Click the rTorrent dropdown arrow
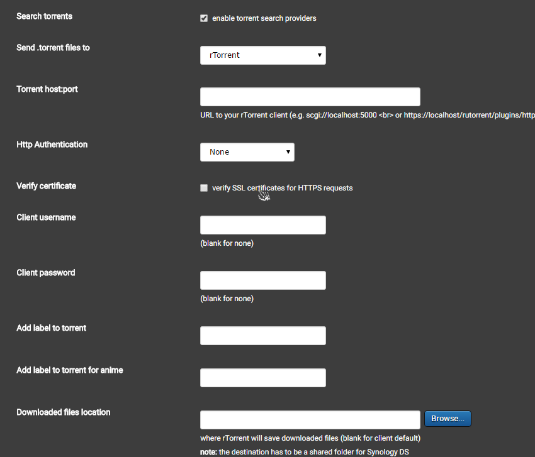 [x=319, y=55]
